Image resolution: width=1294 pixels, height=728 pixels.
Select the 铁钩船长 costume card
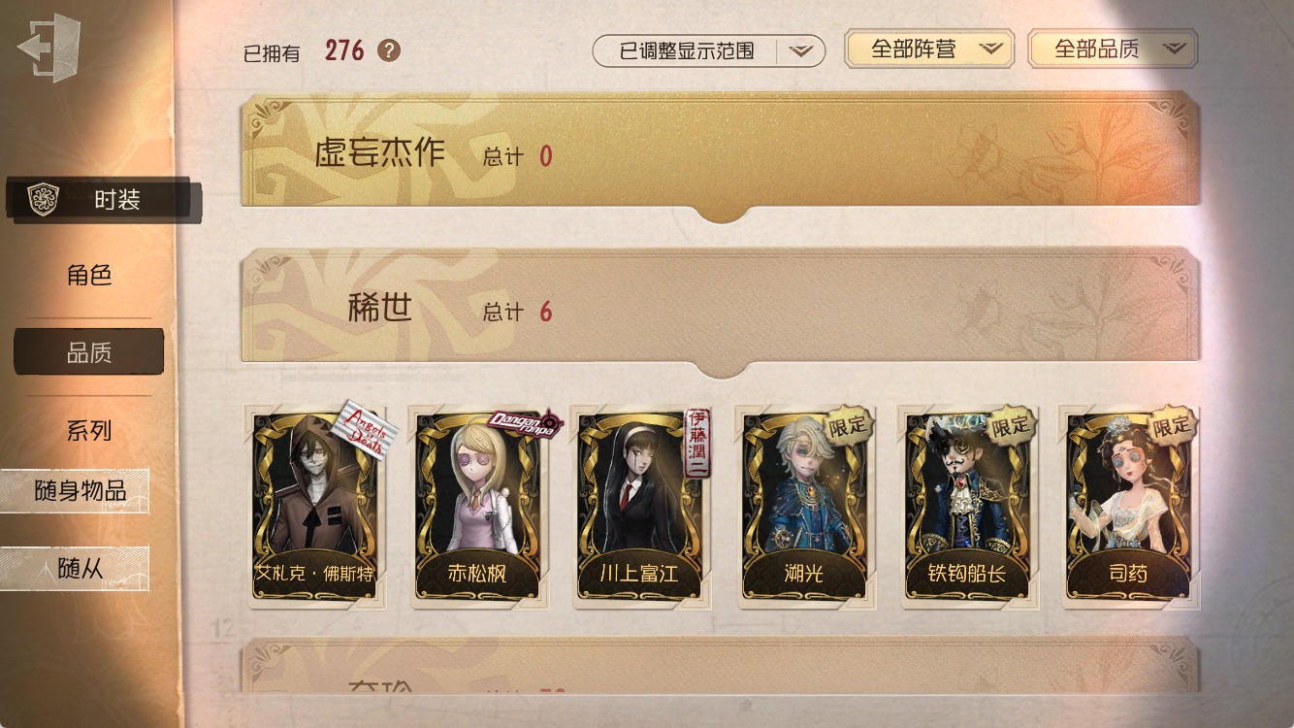tap(968, 507)
